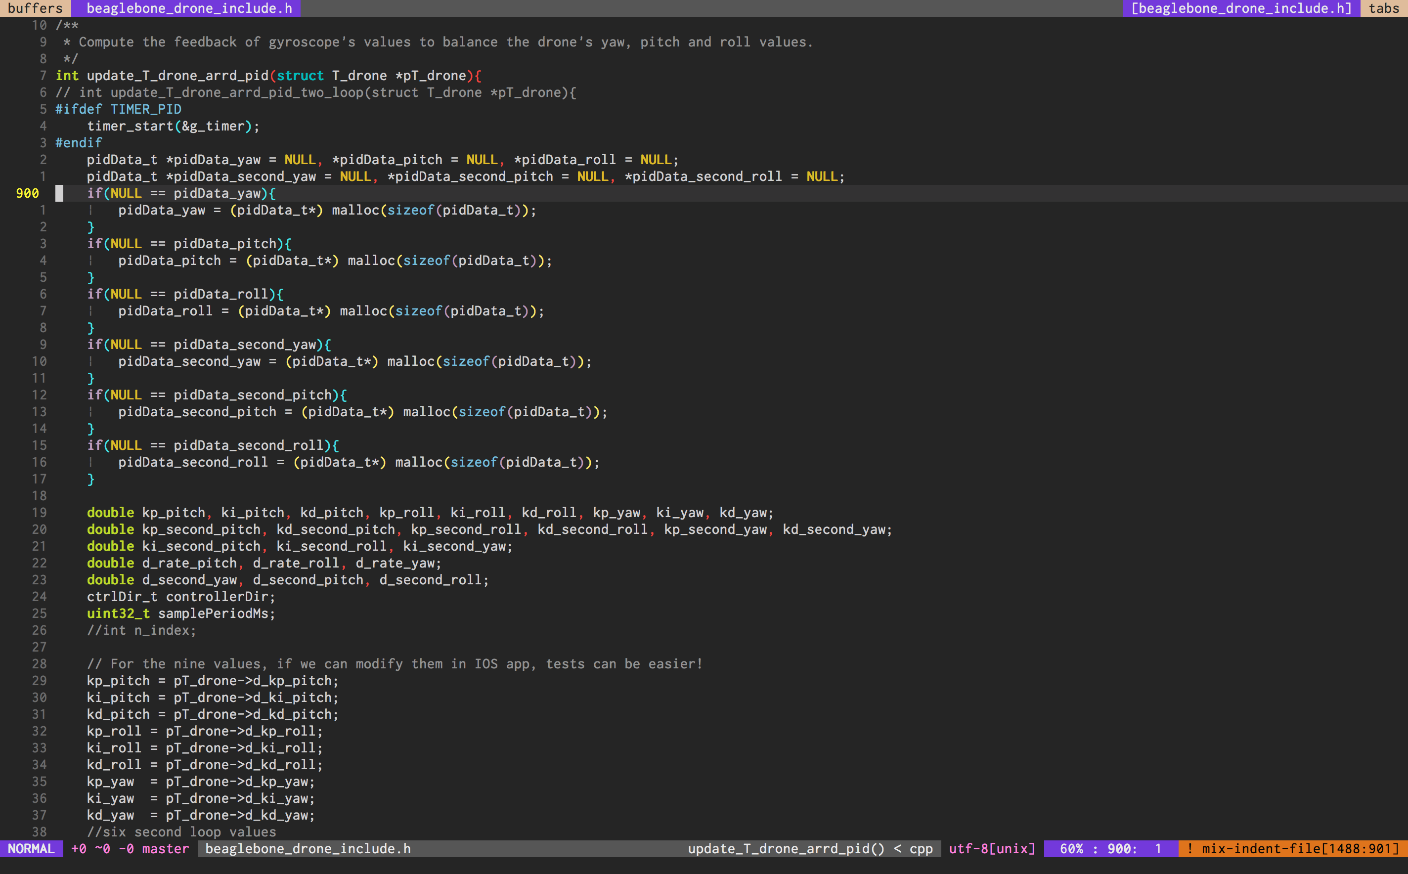Click the buffers label in tabline
Image resolution: width=1408 pixels, height=874 pixels.
click(35, 8)
